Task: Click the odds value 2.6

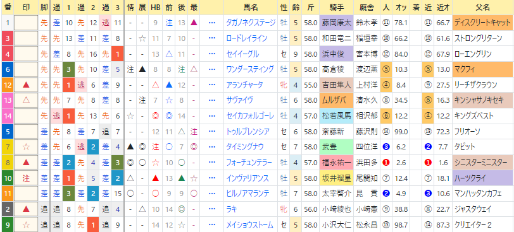Action: pyautogui.click(x=401, y=162)
